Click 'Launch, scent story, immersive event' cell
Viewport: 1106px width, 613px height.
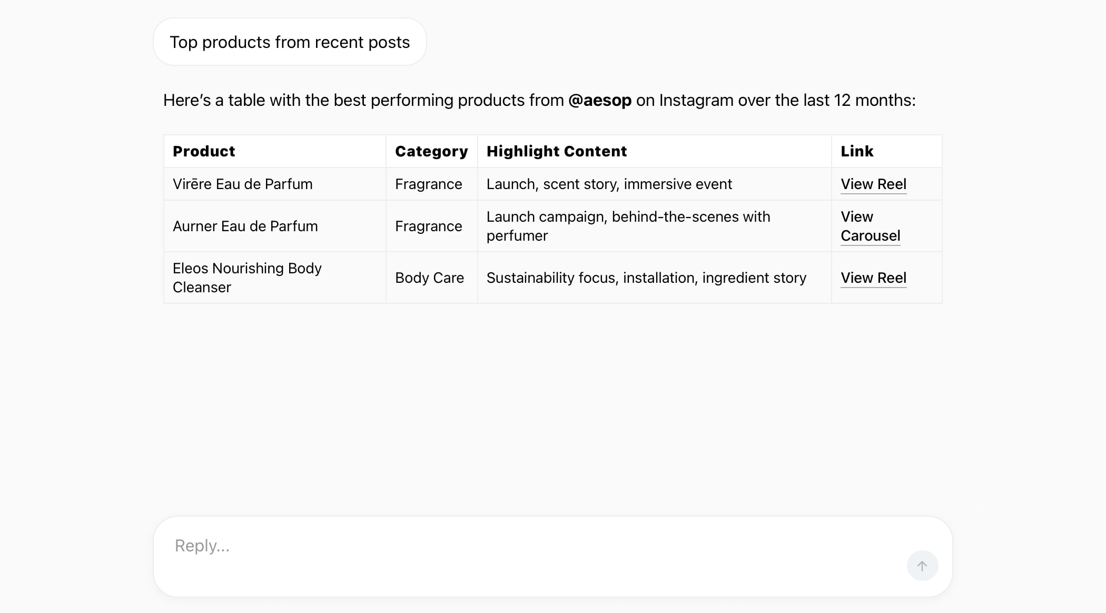pos(609,184)
